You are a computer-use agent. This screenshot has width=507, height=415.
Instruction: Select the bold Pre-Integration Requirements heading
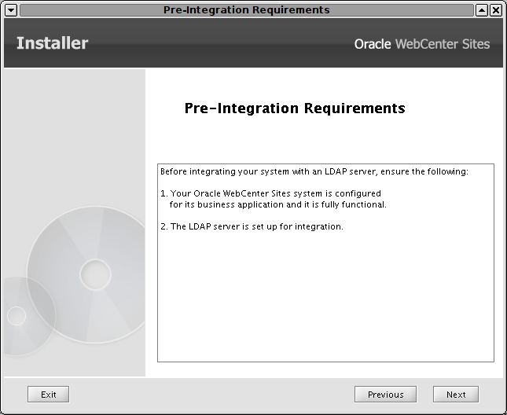[x=295, y=108]
